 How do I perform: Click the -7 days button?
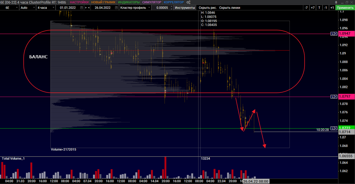click(x=306, y=8)
